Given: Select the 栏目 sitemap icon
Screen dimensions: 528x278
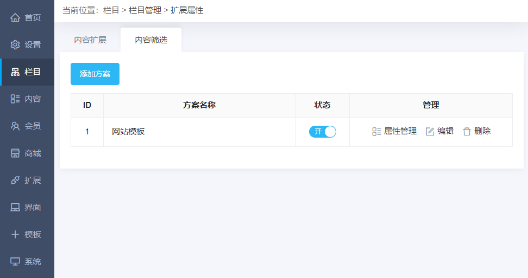Looking at the screenshot, I should click(15, 72).
